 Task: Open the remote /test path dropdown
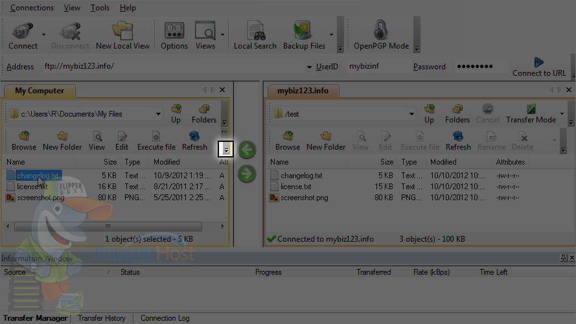pos(411,114)
